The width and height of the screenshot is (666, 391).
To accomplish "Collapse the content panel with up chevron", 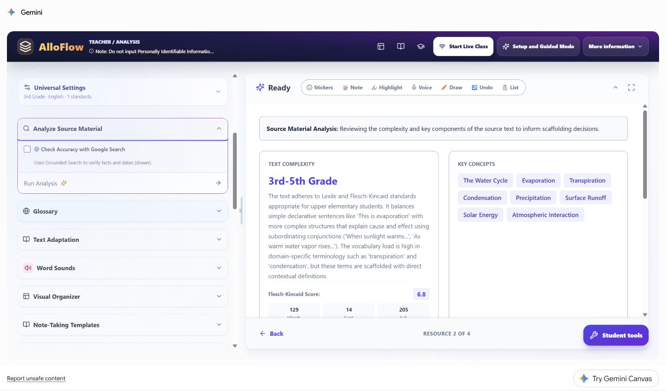I will click(x=615, y=88).
